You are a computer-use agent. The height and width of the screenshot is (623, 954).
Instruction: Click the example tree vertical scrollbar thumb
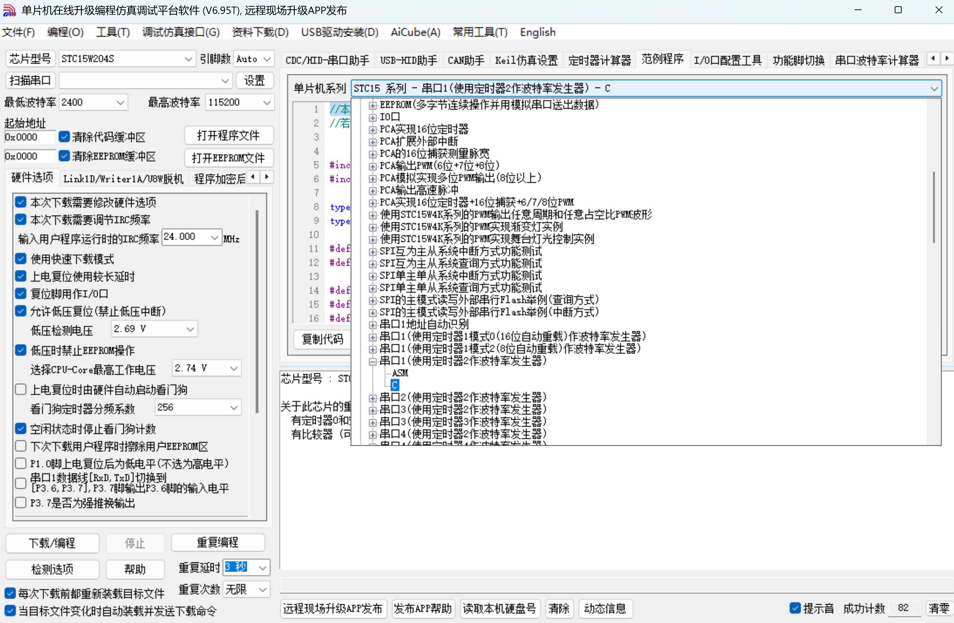(x=934, y=207)
